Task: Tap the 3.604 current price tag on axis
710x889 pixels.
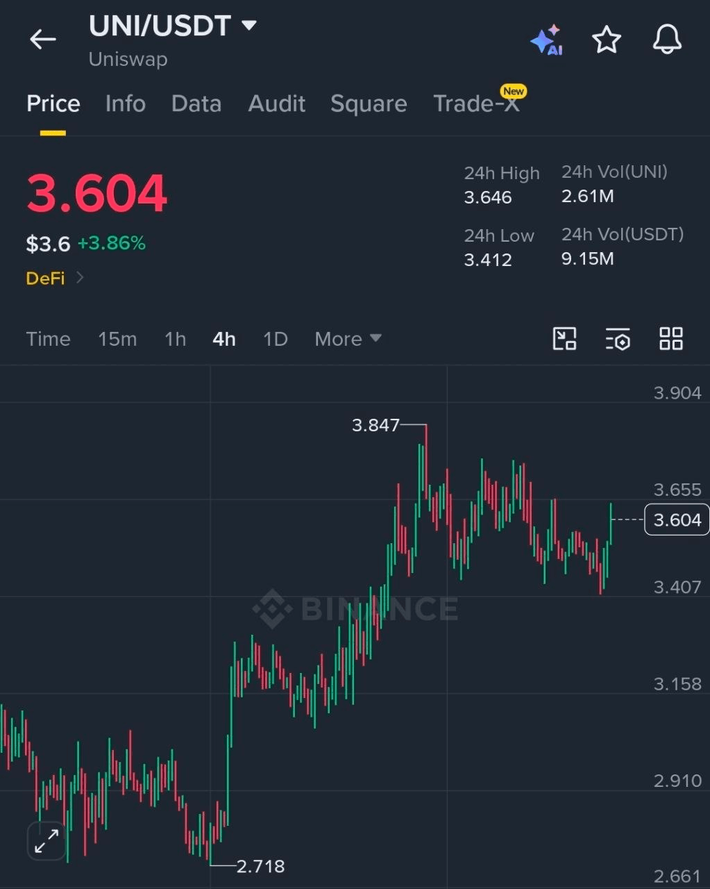Action: pyautogui.click(x=677, y=520)
